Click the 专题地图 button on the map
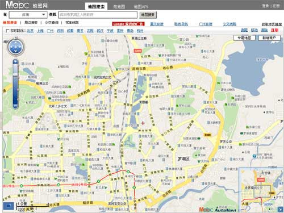This screenshot has height=213, width=284. coord(244,38)
